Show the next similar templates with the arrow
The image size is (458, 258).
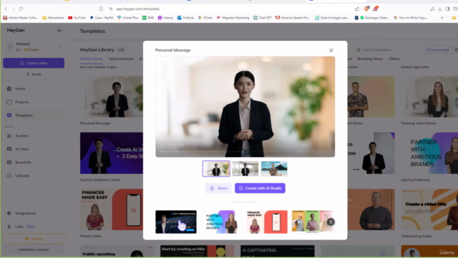[x=331, y=222]
